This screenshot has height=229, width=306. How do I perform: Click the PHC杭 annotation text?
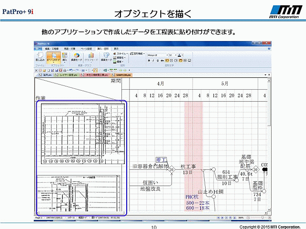tap(192, 197)
